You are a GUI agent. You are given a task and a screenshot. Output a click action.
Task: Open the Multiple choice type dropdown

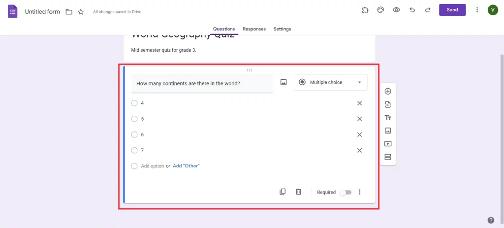click(x=330, y=82)
